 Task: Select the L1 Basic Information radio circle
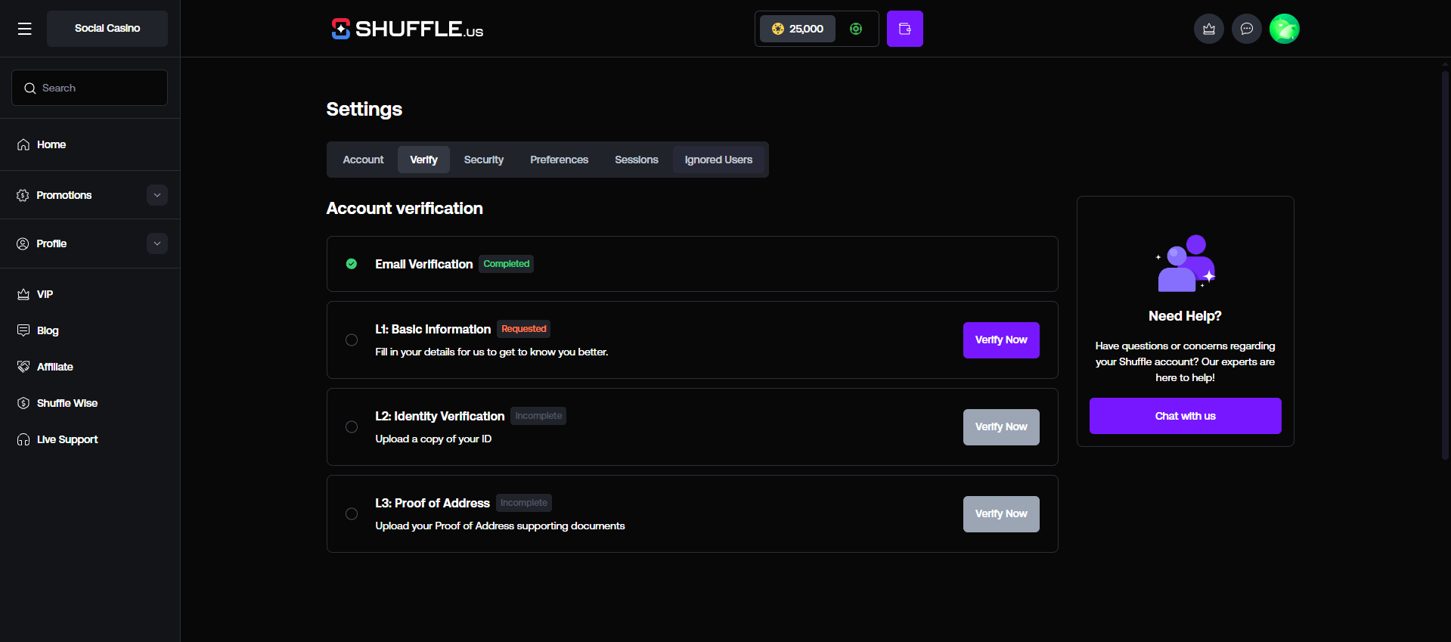click(352, 340)
